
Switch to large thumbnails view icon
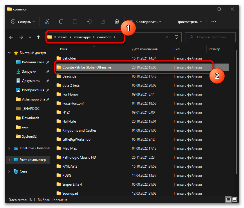tap(235, 200)
